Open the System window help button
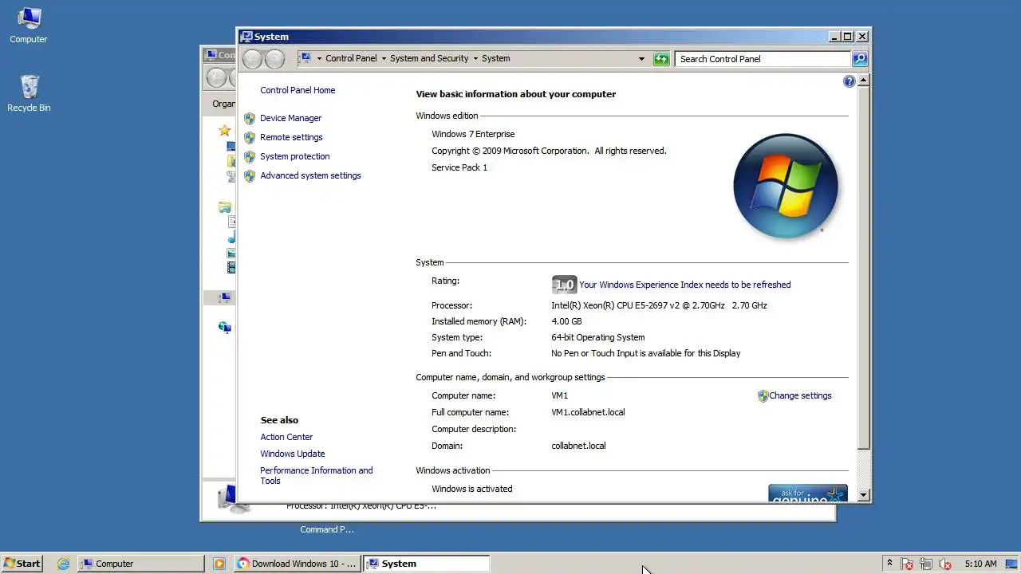 pyautogui.click(x=849, y=81)
